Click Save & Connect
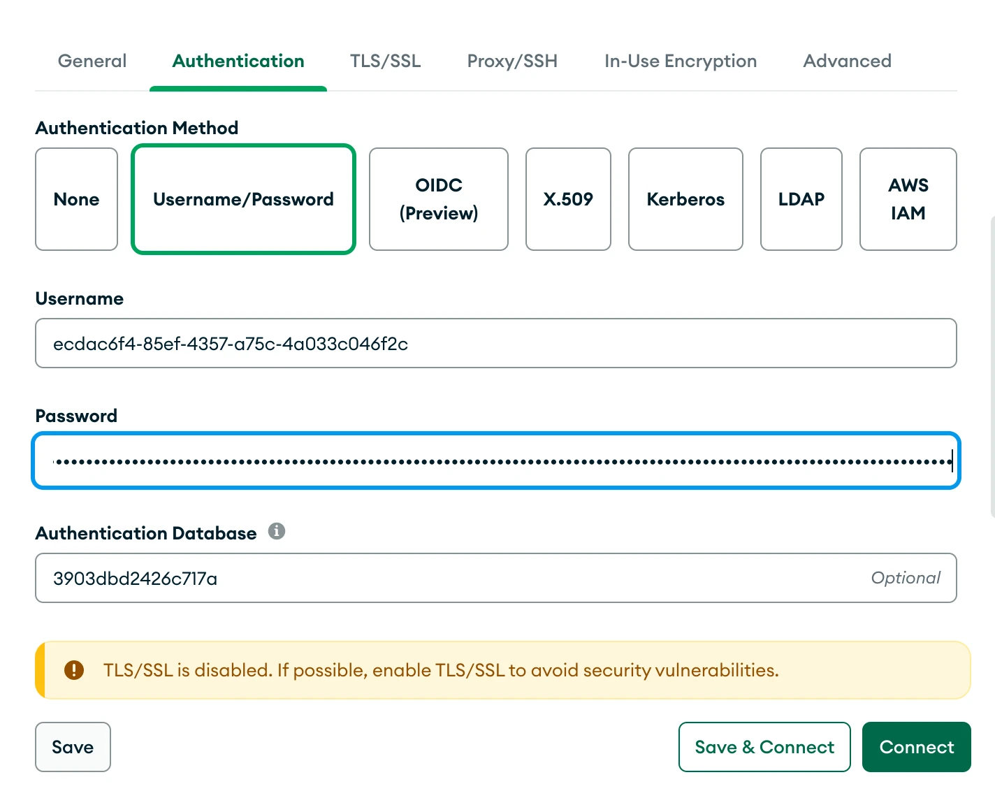 (x=764, y=747)
